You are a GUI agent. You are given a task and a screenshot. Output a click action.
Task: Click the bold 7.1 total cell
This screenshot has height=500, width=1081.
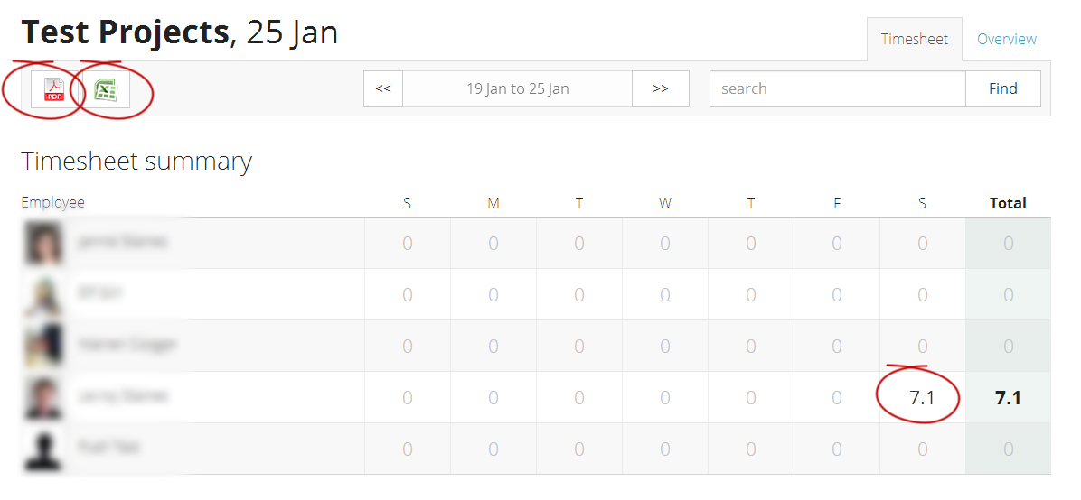(x=1008, y=397)
